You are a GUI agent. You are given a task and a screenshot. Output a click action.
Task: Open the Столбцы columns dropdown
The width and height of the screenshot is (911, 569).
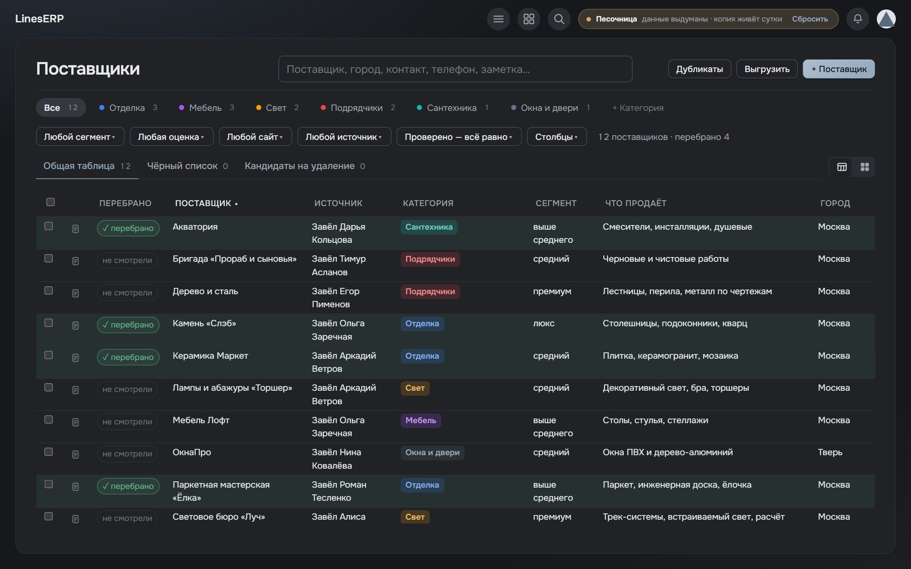coord(557,137)
